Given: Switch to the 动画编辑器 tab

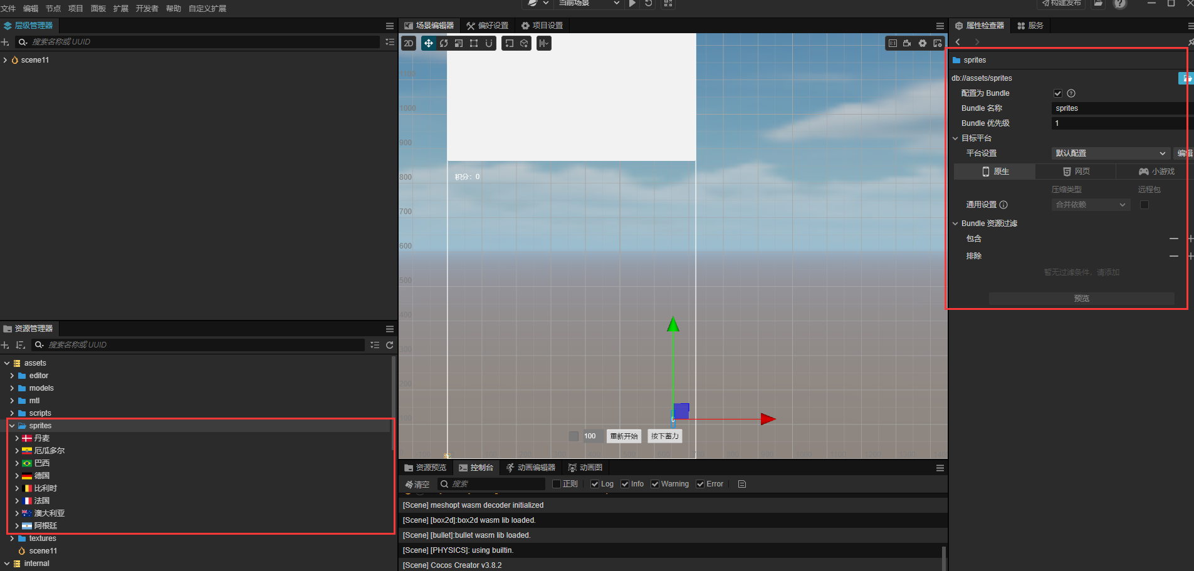Looking at the screenshot, I should [530, 468].
